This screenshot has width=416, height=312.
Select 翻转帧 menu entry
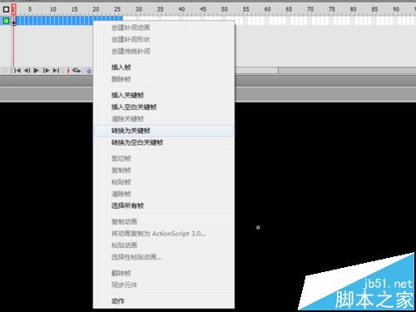(164, 273)
